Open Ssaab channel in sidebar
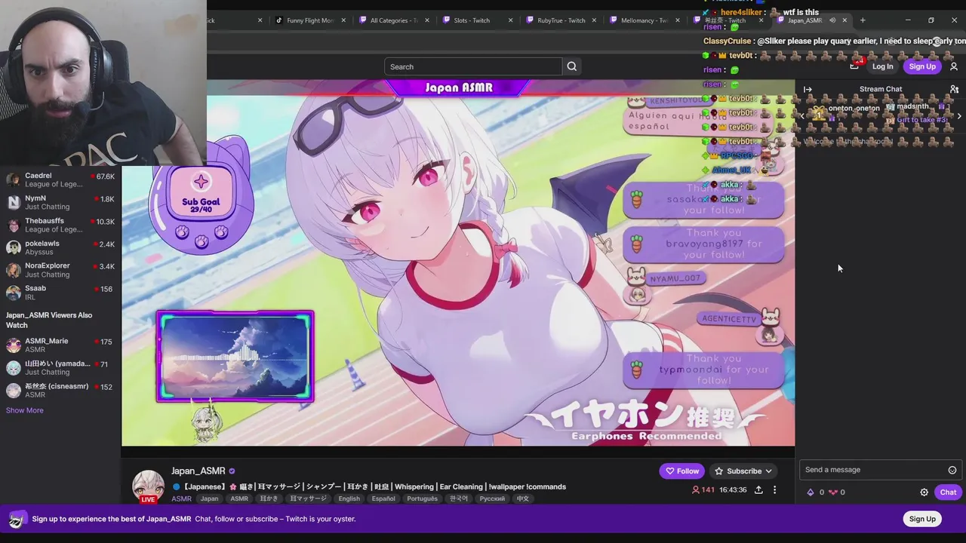 60,293
